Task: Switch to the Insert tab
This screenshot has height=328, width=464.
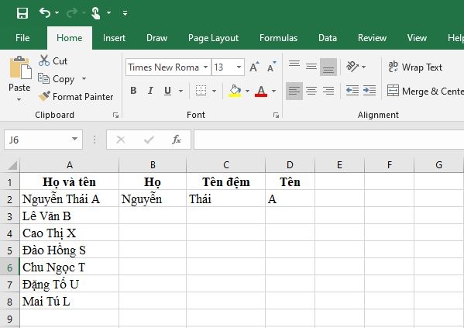Action: [x=114, y=38]
